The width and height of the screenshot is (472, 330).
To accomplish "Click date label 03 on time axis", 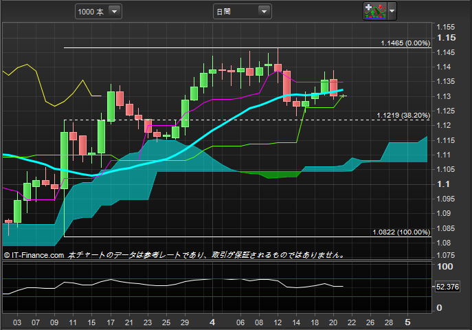I will click(x=17, y=322).
